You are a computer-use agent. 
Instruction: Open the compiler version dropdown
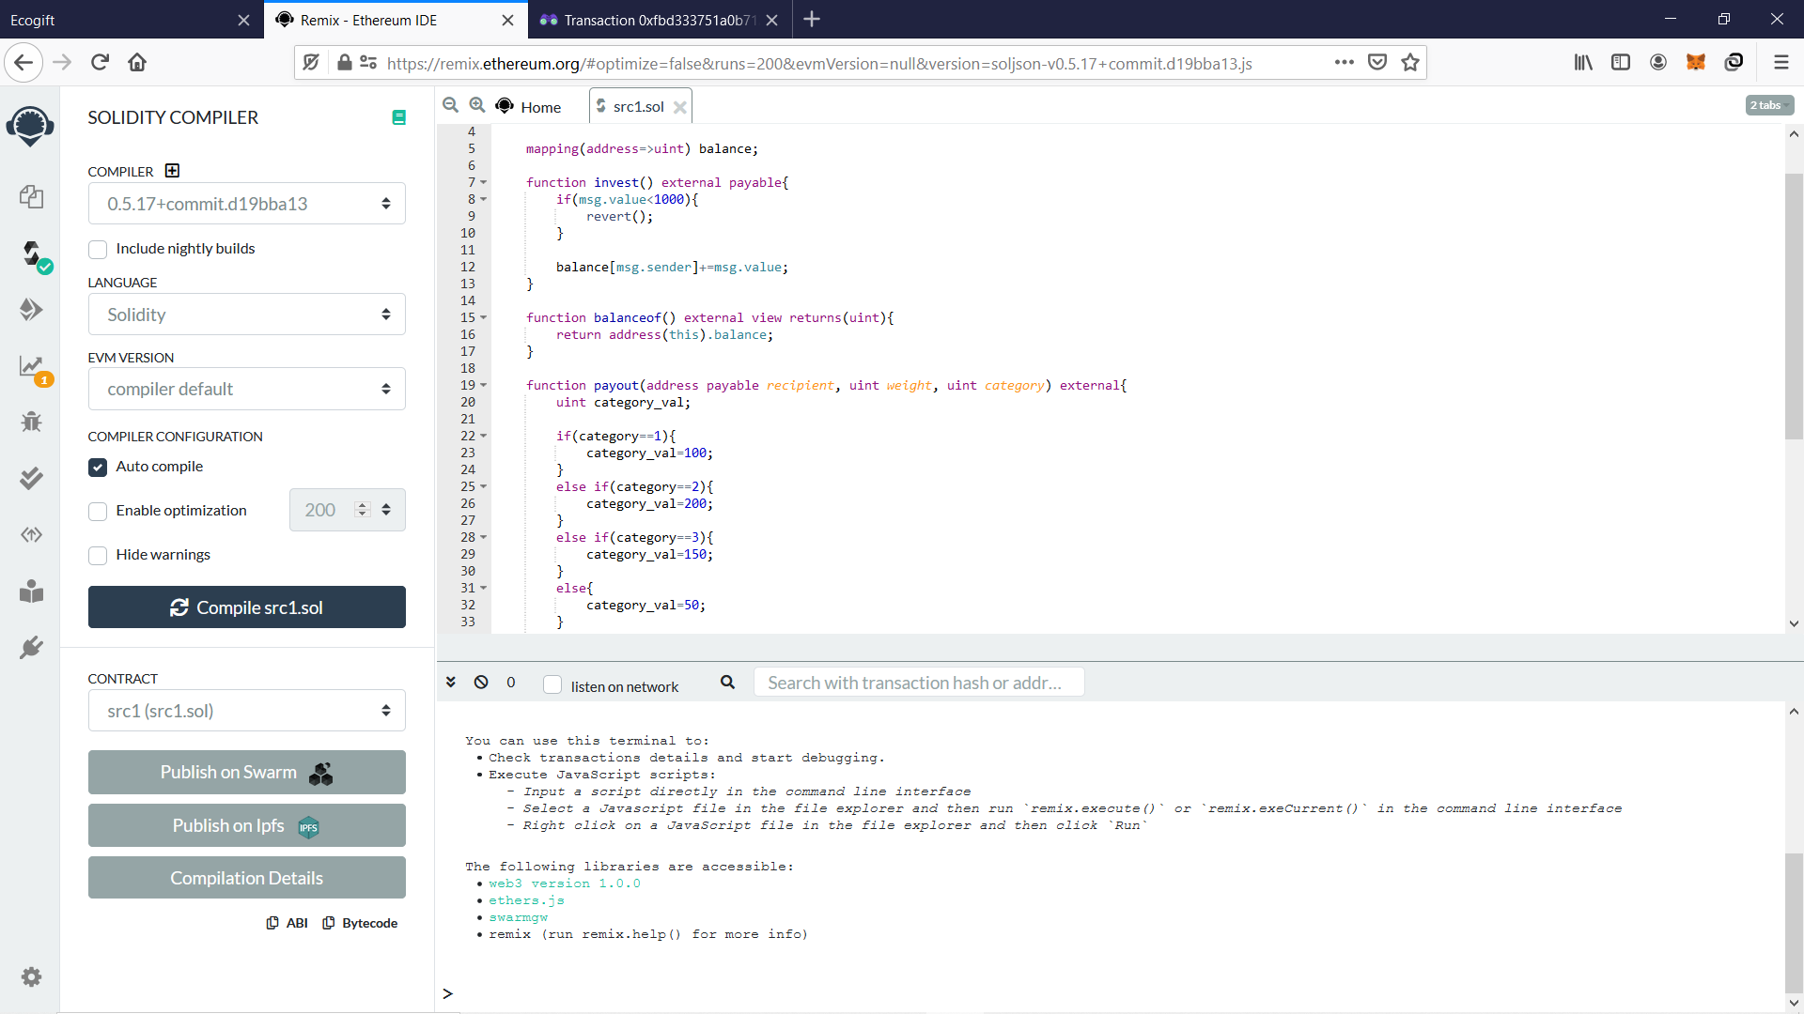tap(246, 204)
